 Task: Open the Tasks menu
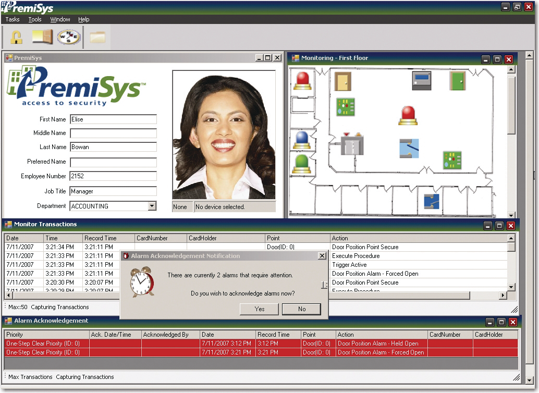click(13, 19)
